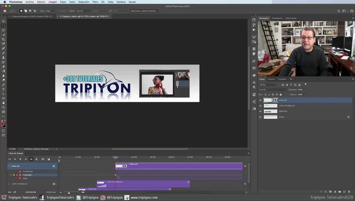
Task: Open the layer filter Tipo dropdown
Action: (x=268, y=85)
